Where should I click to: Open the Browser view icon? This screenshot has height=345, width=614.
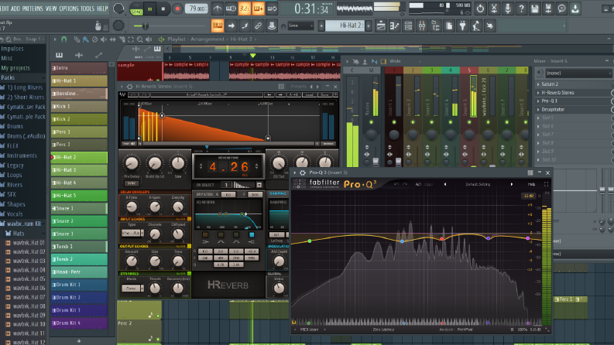(435, 26)
